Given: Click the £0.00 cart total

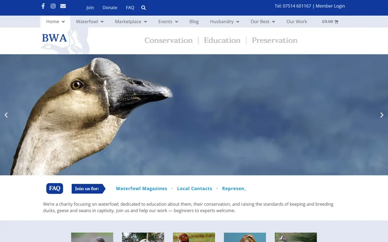Looking at the screenshot, I should [x=327, y=21].
